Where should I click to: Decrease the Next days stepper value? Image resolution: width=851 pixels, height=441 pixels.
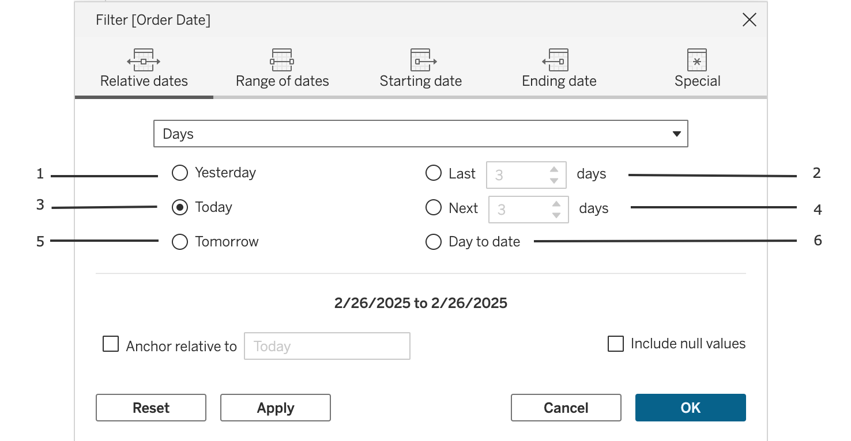[x=556, y=215]
